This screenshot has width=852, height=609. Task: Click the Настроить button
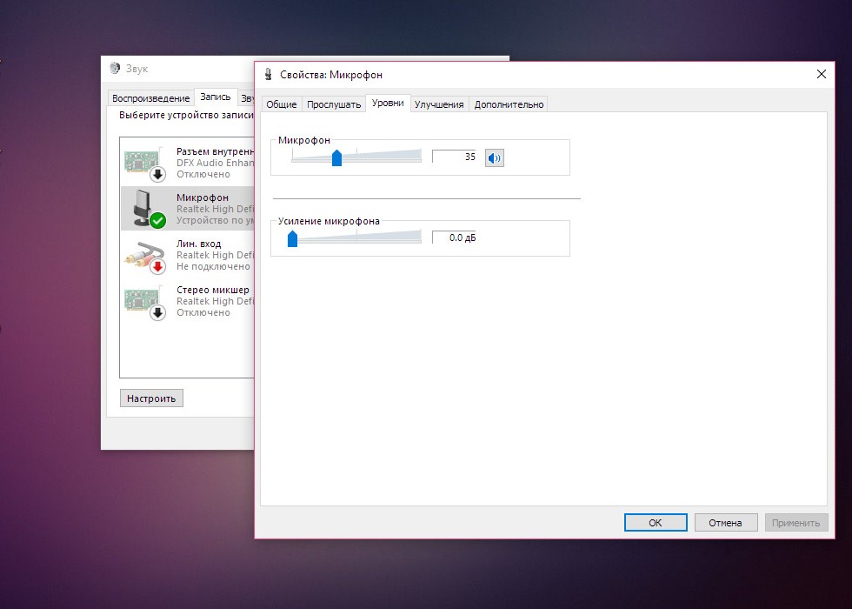tap(151, 398)
